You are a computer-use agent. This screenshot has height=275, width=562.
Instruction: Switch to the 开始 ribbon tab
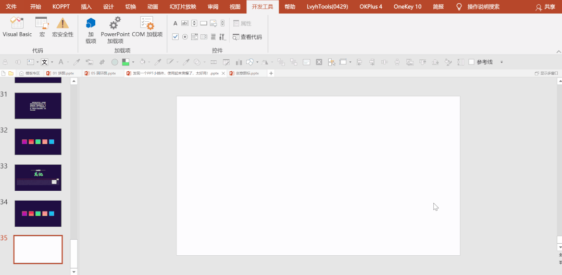coord(35,7)
